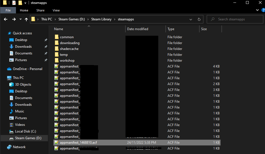Open the Share ribbon tab
The width and height of the screenshot is (265, 154).
pos(40,10)
